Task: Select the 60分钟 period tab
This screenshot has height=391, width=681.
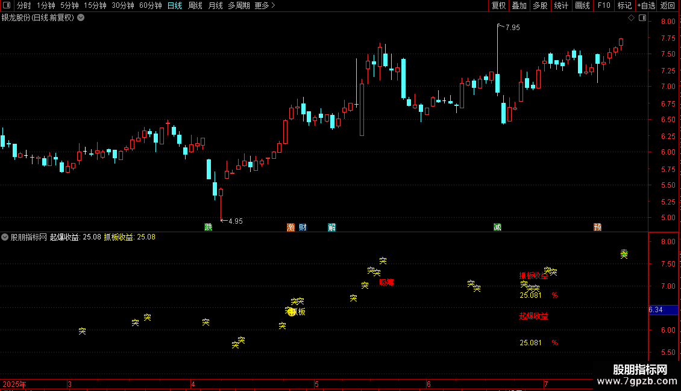Action: click(x=150, y=5)
